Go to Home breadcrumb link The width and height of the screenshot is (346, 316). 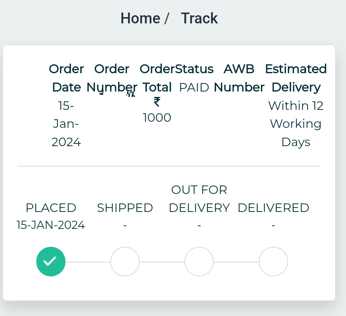click(140, 18)
